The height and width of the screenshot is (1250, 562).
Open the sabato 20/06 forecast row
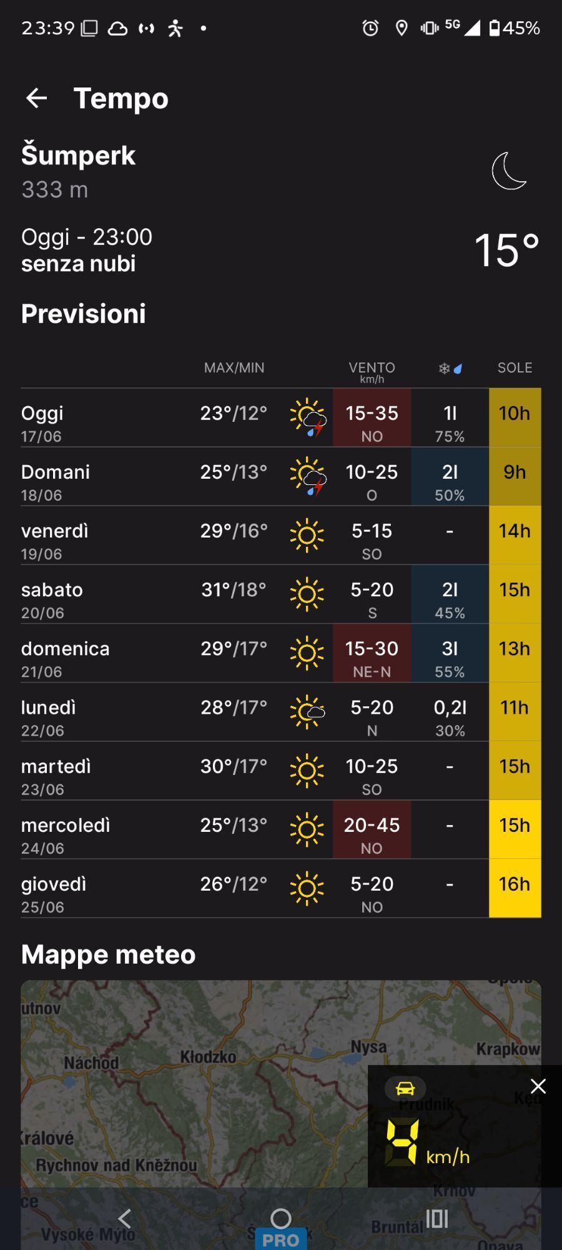click(x=281, y=594)
